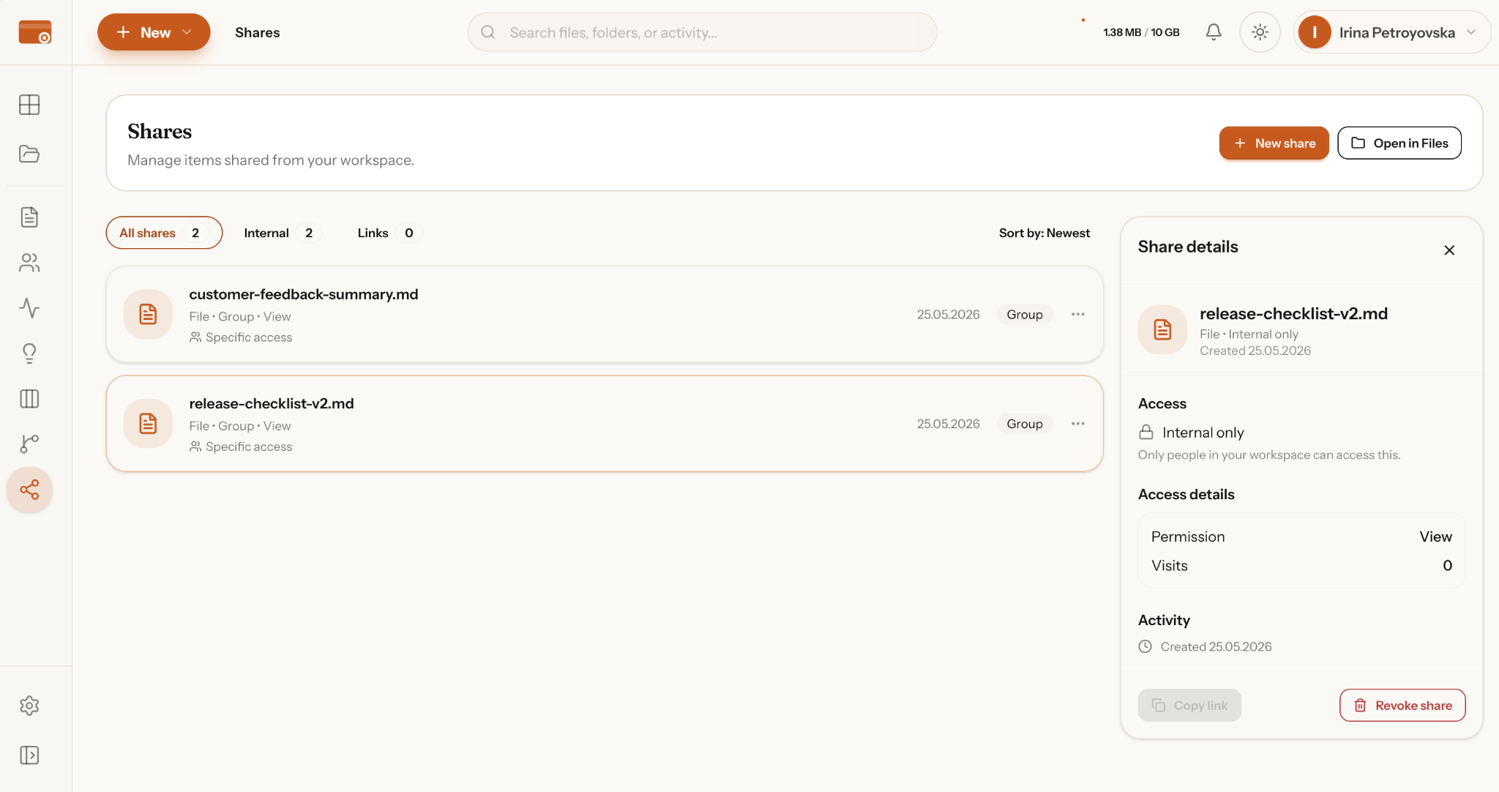This screenshot has height=792, width=1499.
Task: Click Specific access under customer-feedback-summary.md
Action: (x=241, y=337)
